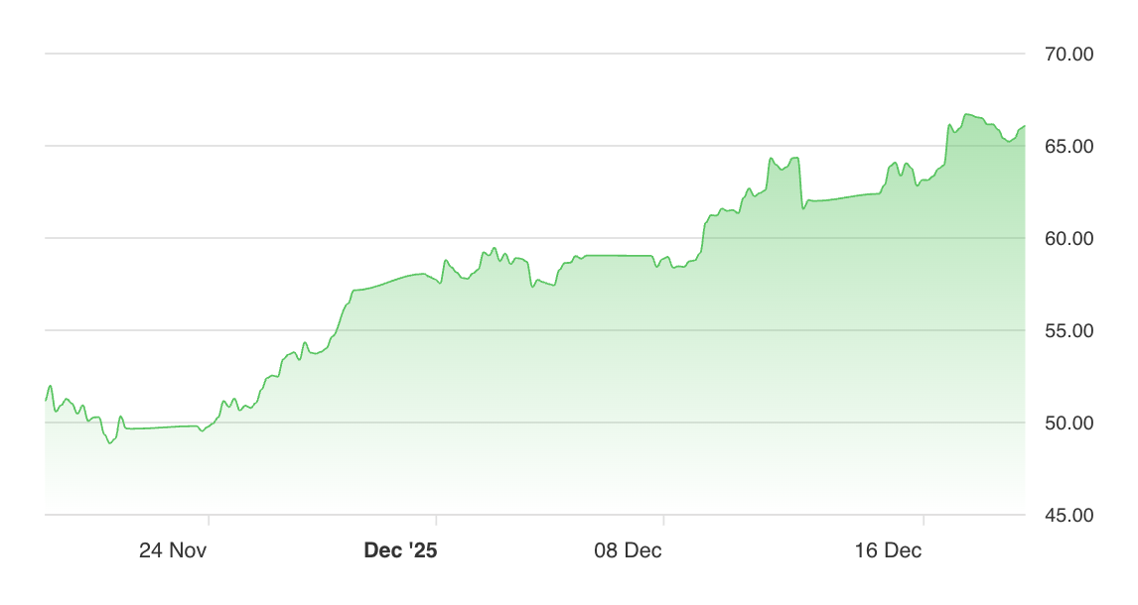Screen dimensions: 1138x605
Task: Click the 24 Nov date label
Action: (x=173, y=550)
